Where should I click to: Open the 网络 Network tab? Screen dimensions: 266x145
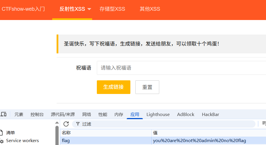click(87, 115)
